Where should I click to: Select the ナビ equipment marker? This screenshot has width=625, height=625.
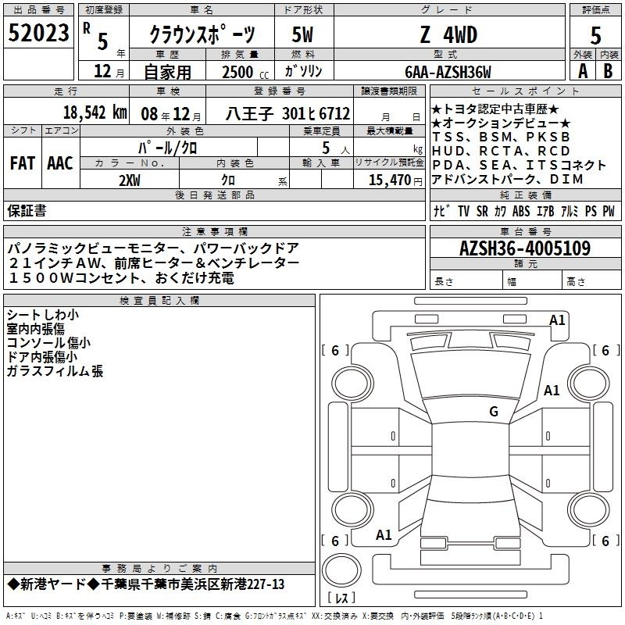(441, 211)
